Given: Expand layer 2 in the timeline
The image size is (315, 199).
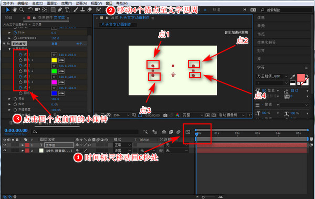Looking at the screenshot, I should pos(23,150).
